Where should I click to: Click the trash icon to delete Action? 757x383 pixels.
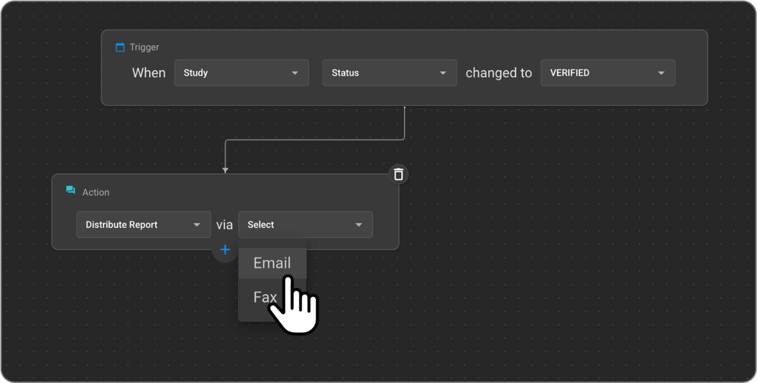399,174
